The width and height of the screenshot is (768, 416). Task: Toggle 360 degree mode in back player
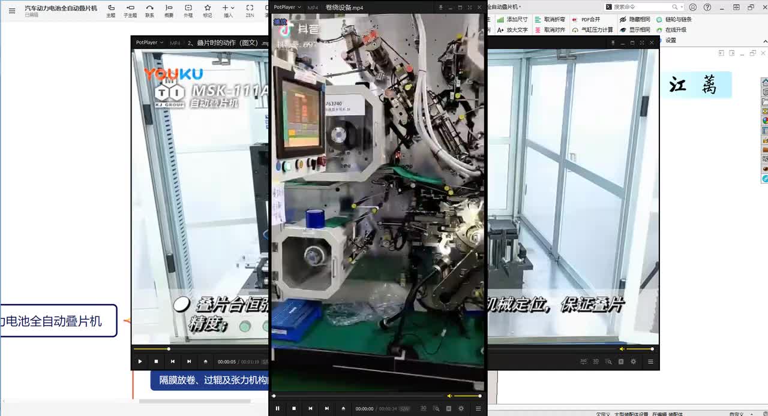(583, 361)
